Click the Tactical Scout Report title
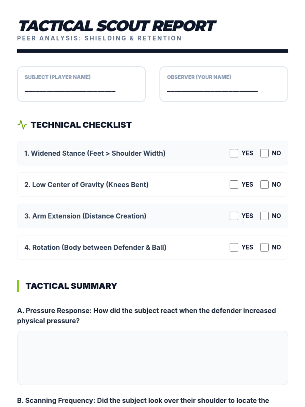Viewport: 305px width, 407px height. point(117,26)
